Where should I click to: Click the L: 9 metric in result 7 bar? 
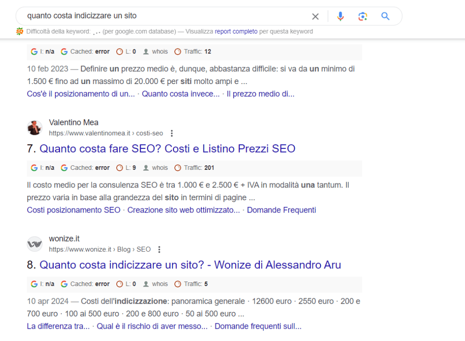(126, 168)
